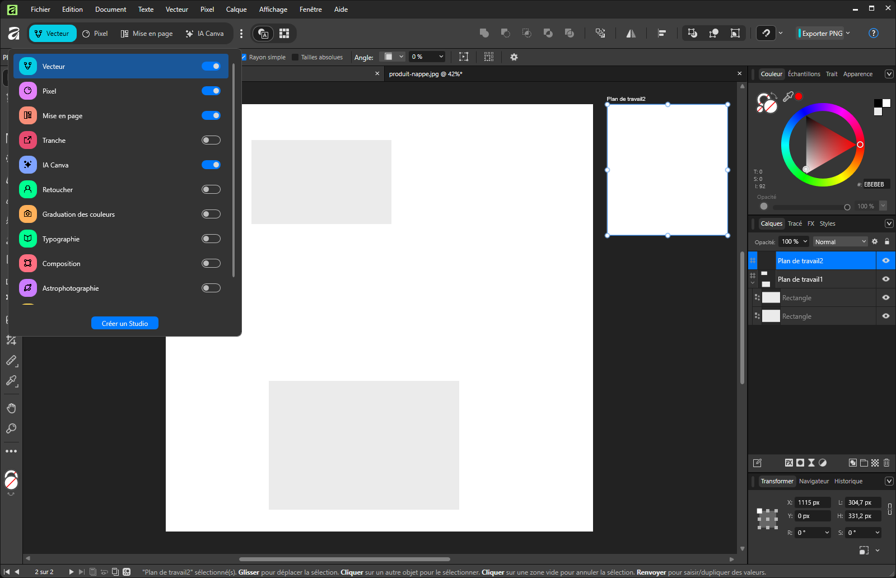Image resolution: width=896 pixels, height=578 pixels.
Task: Switch to the Échantillons tab
Action: pyautogui.click(x=804, y=74)
